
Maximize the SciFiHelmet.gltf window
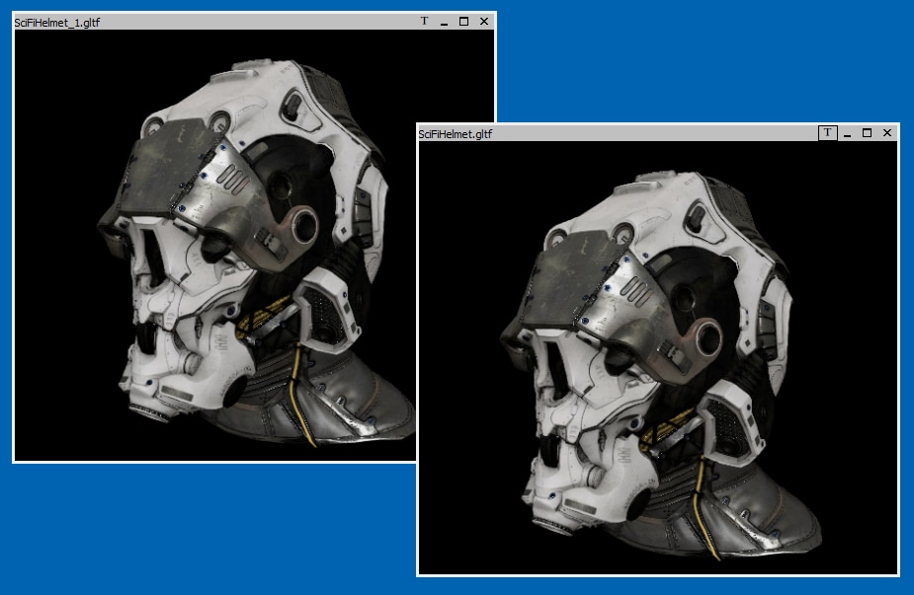click(x=867, y=133)
